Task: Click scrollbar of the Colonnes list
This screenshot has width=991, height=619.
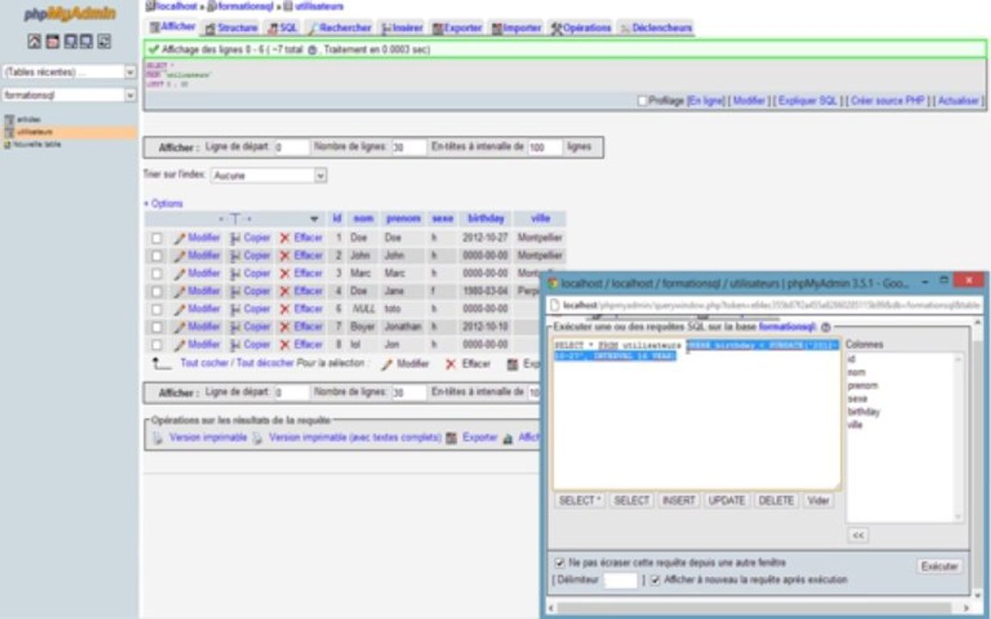Action: 958,437
